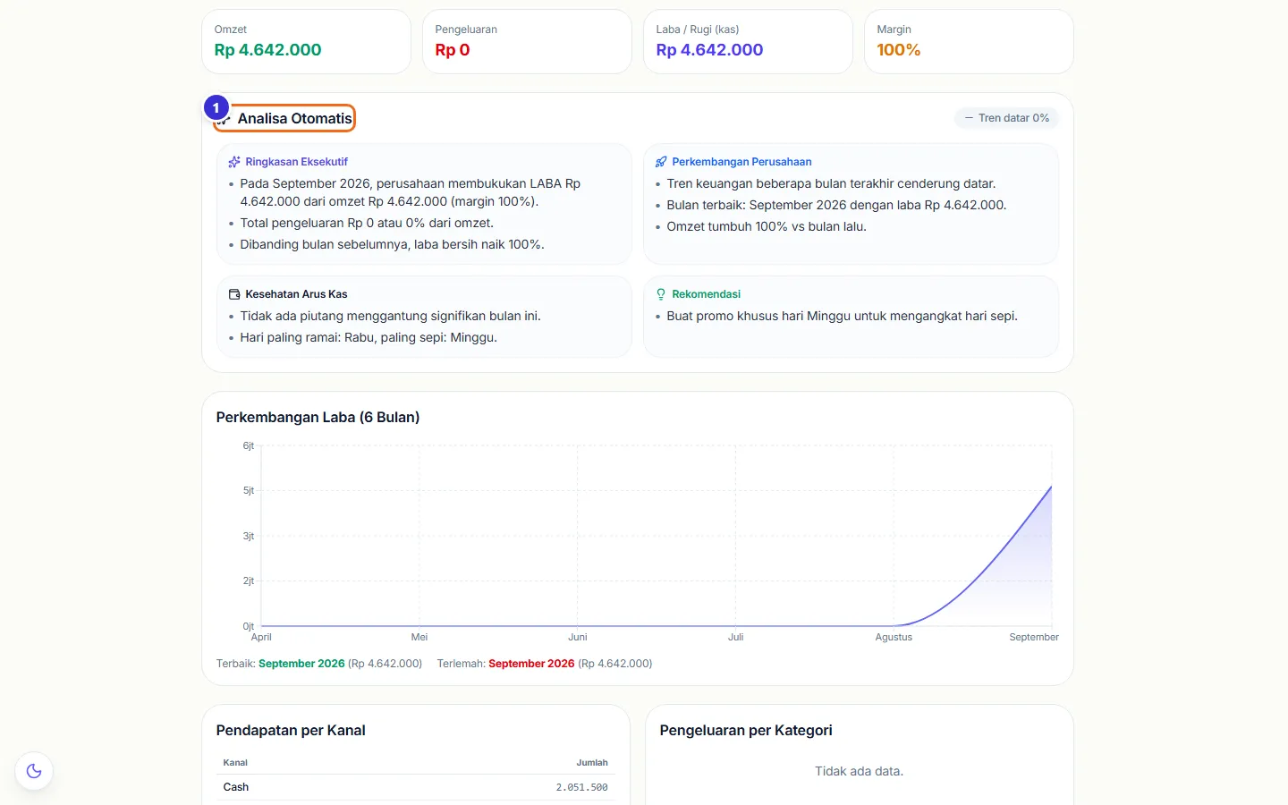Click the "6jt" value on the chart's vertical axis

249,445
